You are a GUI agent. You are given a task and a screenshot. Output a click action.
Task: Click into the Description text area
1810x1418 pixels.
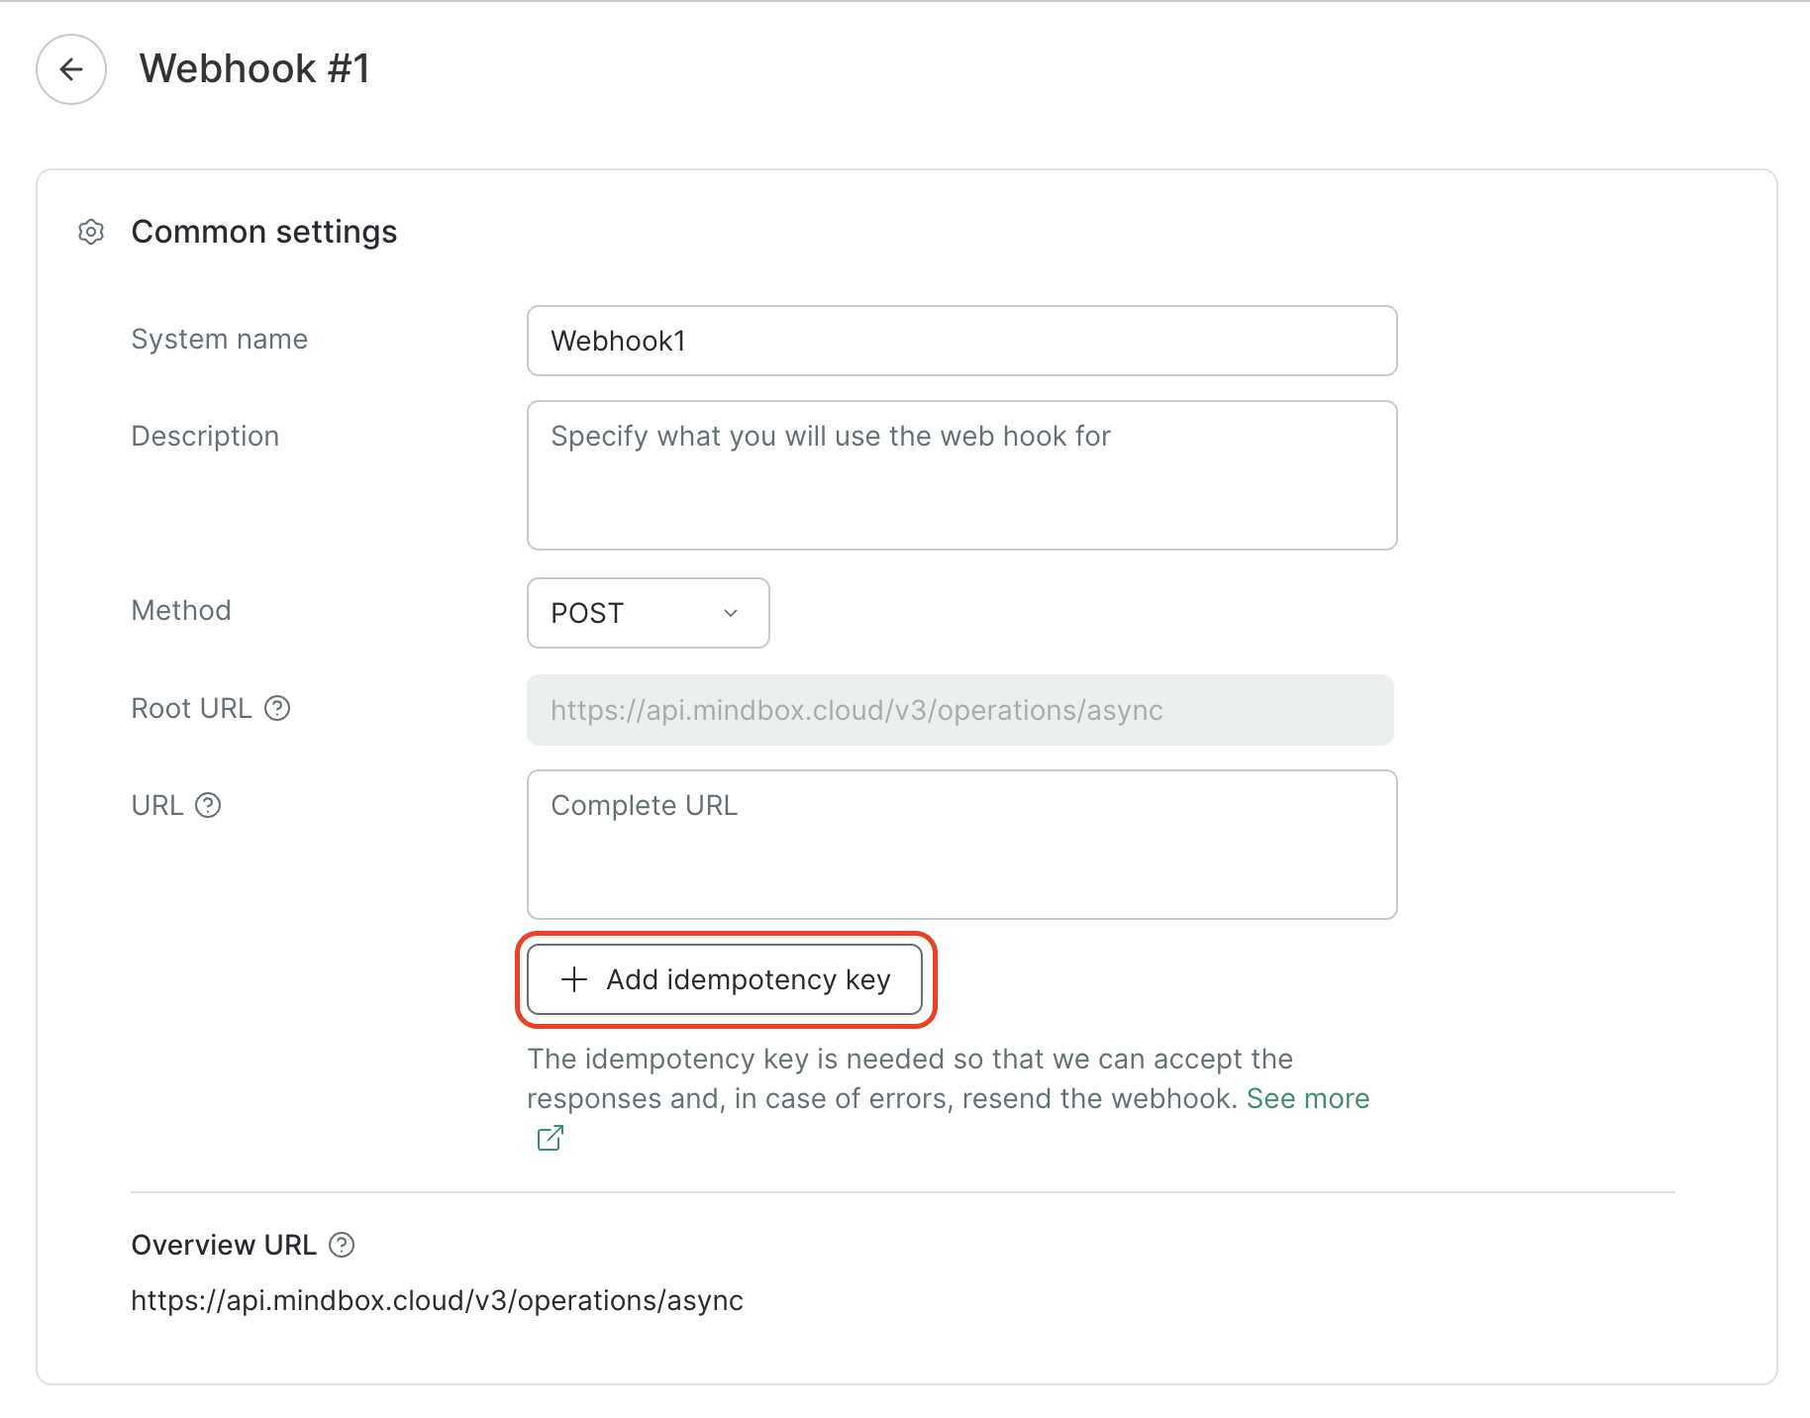pyautogui.click(x=962, y=475)
